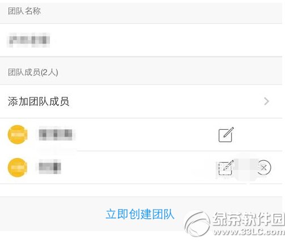Open the first member's yellow avatar
This screenshot has height=243, width=285.
pos(18,134)
